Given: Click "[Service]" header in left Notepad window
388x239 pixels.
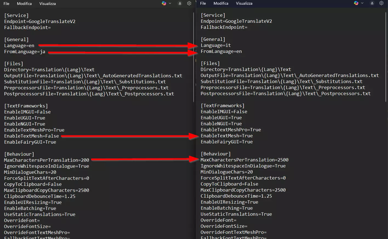Looking at the screenshot, I should click(x=16, y=15).
